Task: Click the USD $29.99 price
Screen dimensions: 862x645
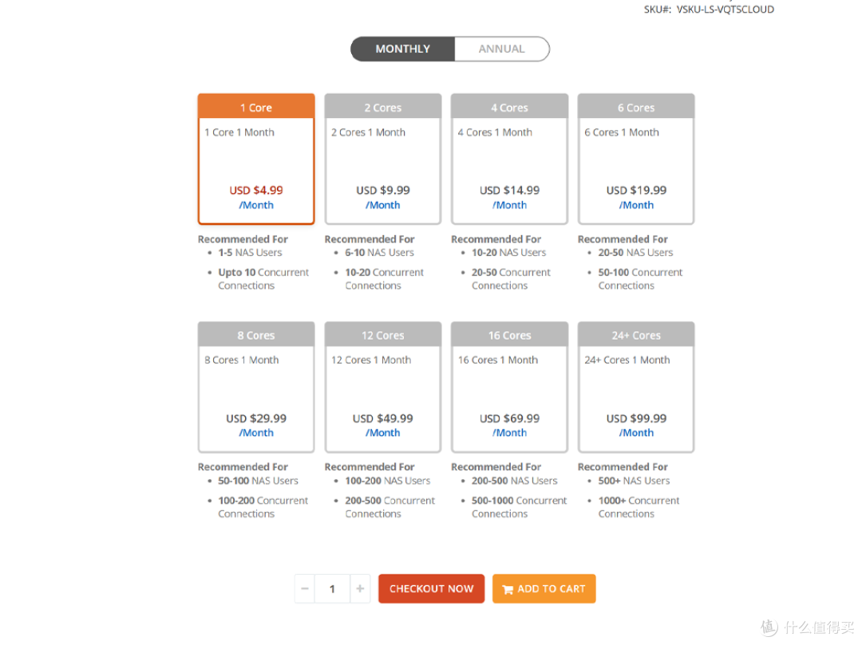Action: tap(256, 419)
